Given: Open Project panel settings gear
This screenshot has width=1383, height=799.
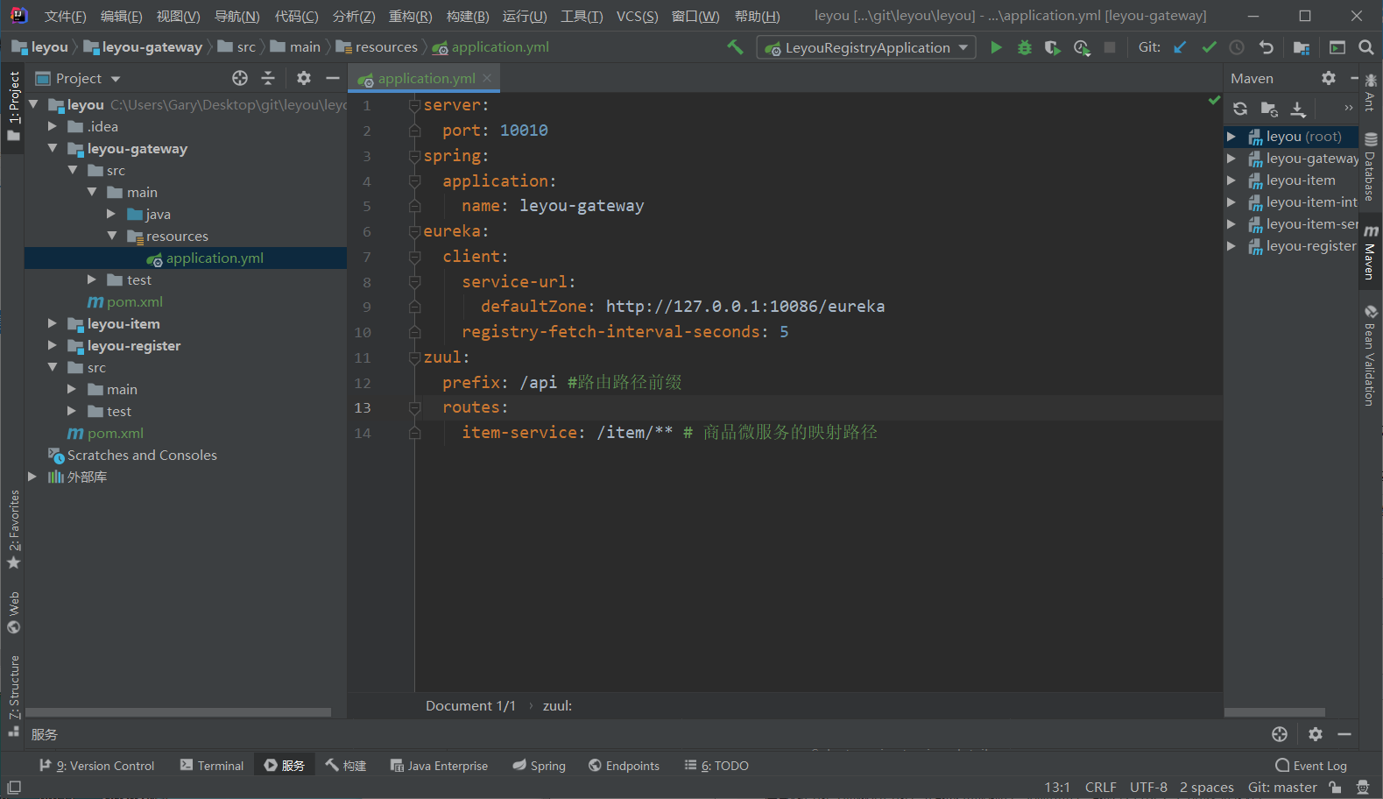Looking at the screenshot, I should tap(304, 78).
